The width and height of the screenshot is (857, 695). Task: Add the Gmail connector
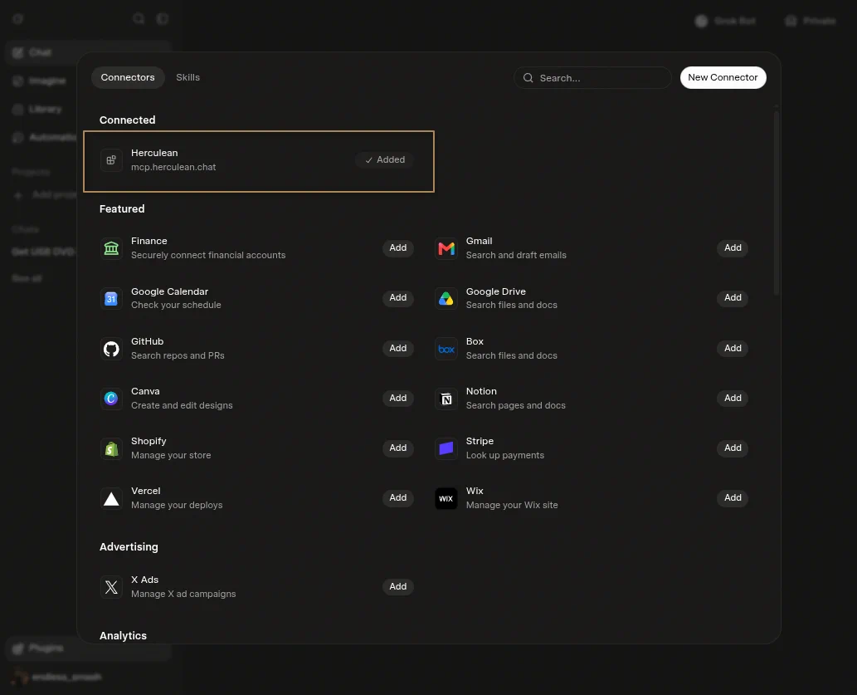coord(733,248)
